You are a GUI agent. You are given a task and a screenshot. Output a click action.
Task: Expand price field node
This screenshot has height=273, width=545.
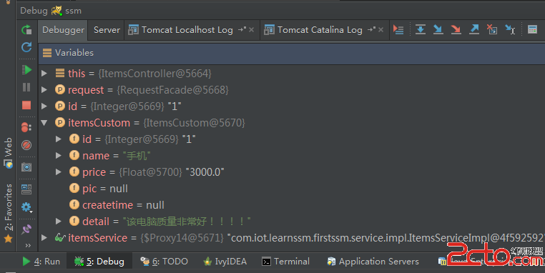click(x=59, y=172)
